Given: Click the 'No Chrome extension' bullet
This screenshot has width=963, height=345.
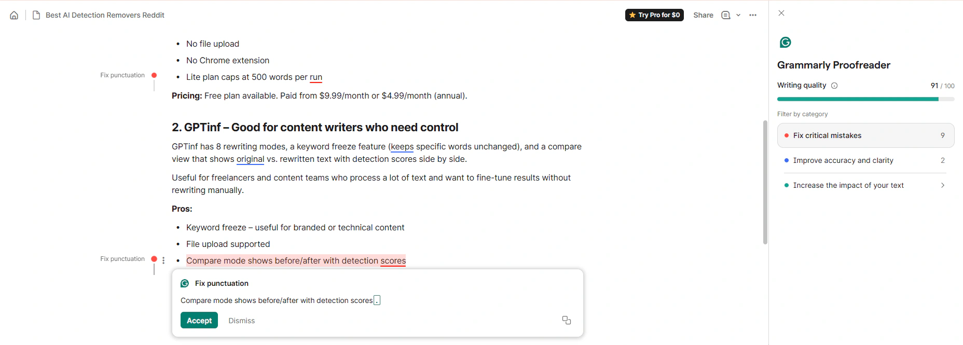Looking at the screenshot, I should tap(228, 61).
